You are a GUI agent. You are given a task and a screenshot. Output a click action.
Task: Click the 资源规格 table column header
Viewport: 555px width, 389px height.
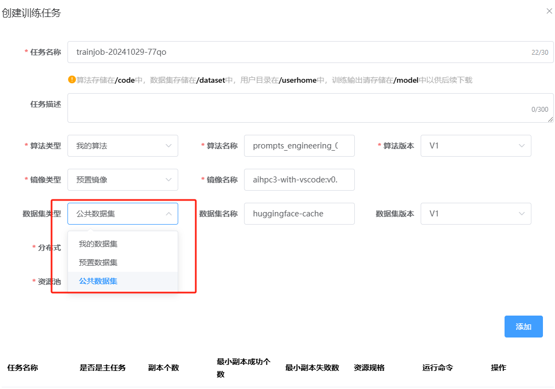click(369, 368)
